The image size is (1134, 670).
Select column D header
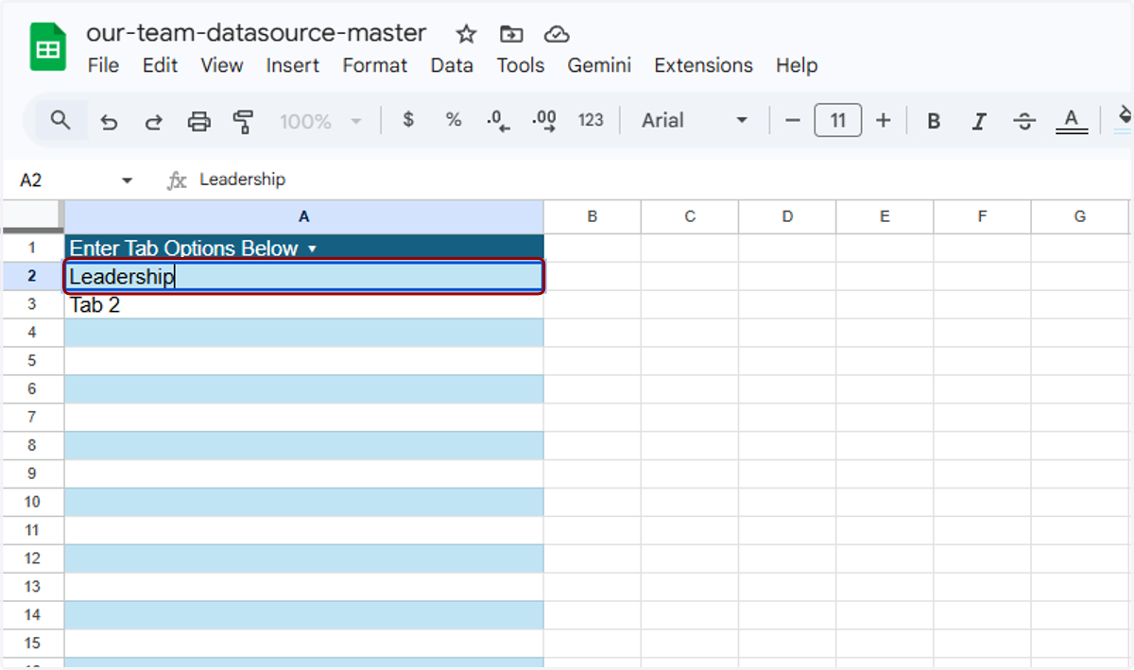tap(788, 216)
